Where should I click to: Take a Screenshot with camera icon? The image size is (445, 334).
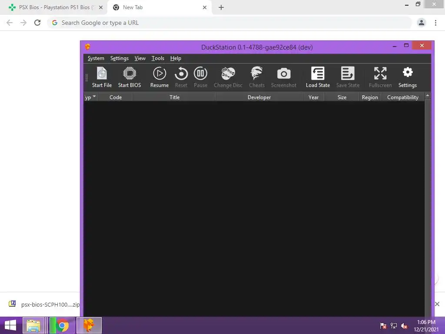tap(283, 77)
